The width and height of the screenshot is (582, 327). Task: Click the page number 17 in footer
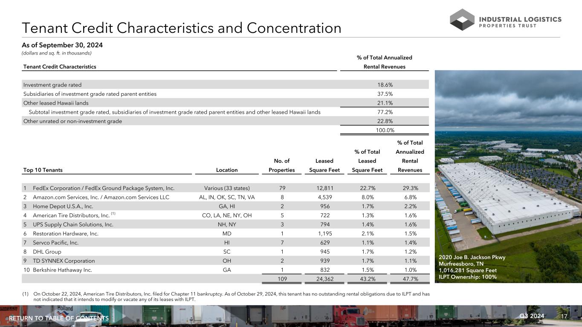point(565,316)
